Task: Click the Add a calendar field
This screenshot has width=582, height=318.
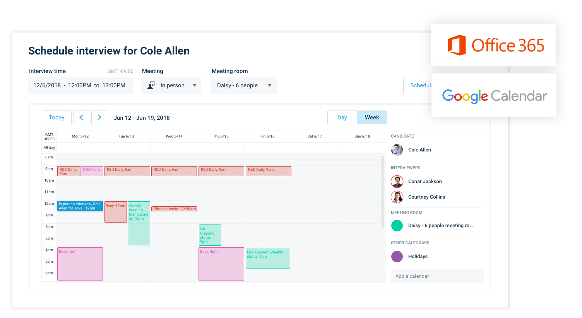Action: [x=437, y=276]
